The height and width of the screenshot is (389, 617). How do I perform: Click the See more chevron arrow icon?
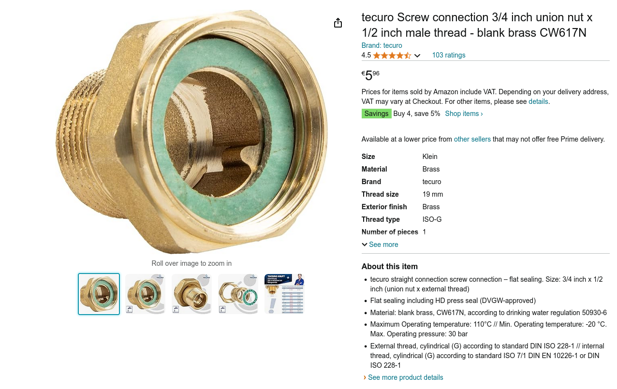point(365,245)
